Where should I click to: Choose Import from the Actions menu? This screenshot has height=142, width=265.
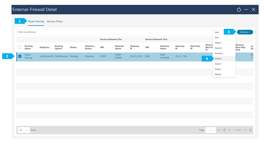coord(218,64)
